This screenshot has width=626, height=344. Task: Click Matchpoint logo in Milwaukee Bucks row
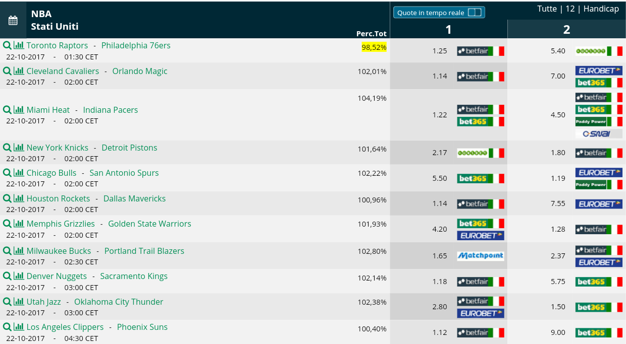coord(481,256)
